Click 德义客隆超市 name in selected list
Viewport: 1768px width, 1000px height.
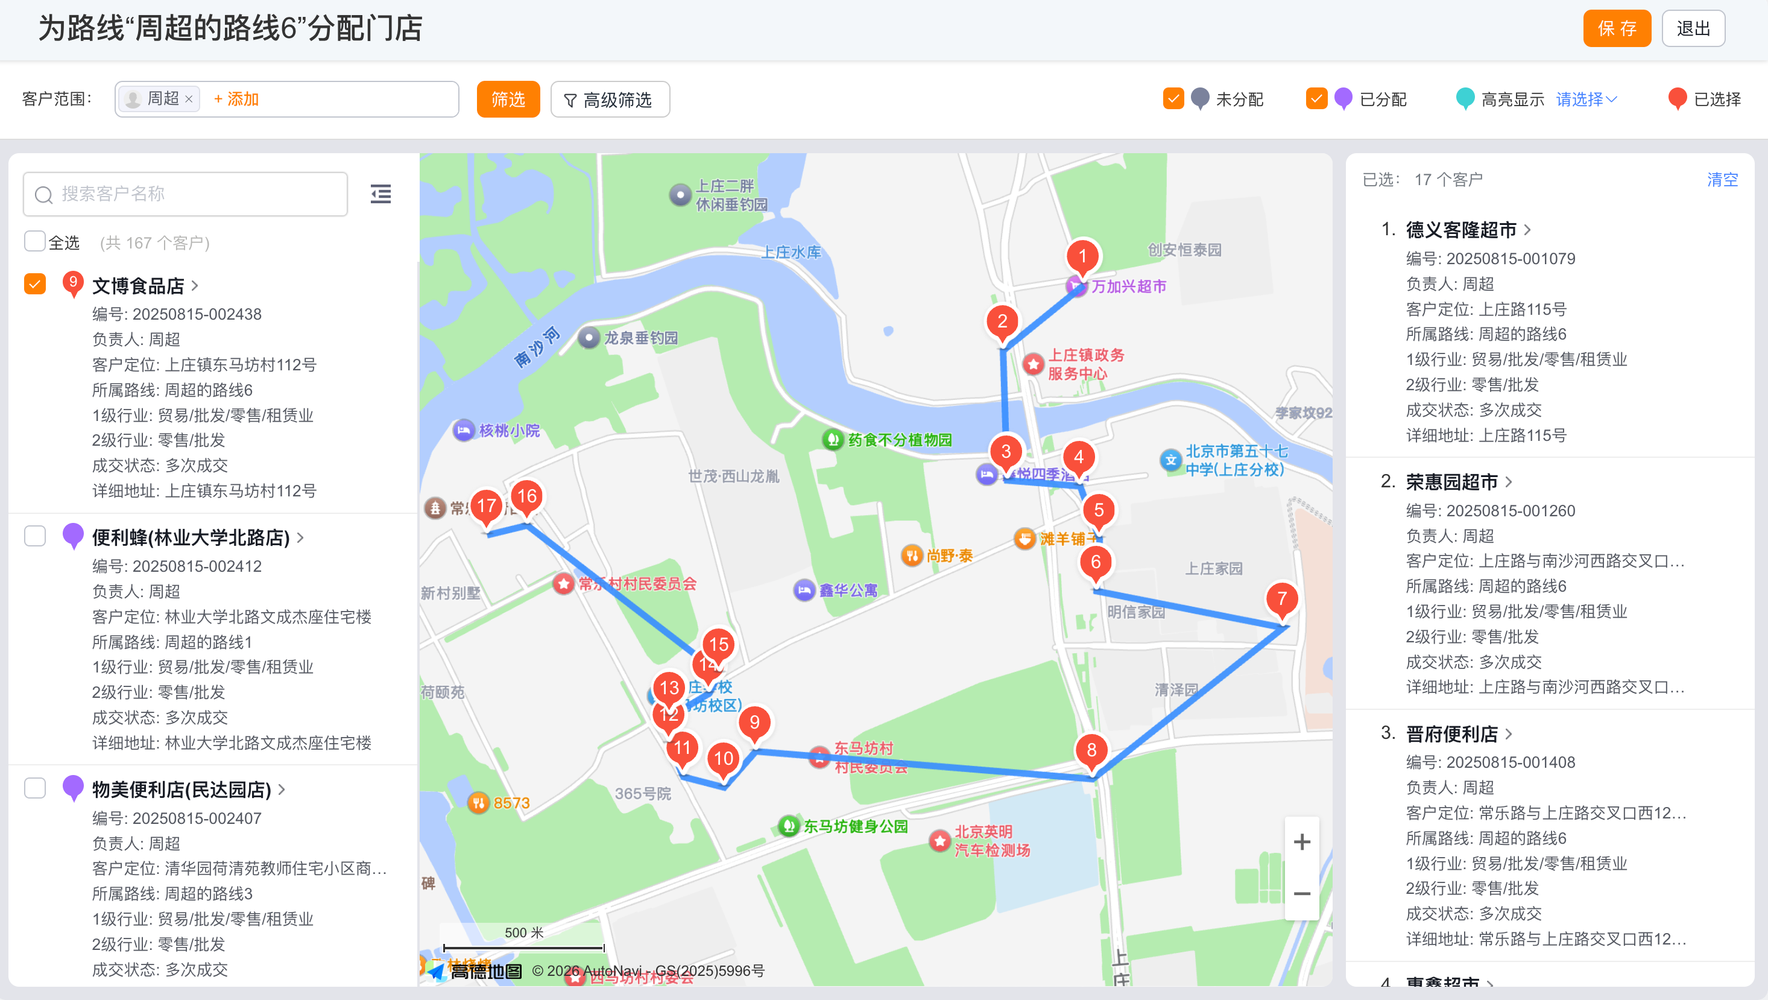click(1460, 229)
